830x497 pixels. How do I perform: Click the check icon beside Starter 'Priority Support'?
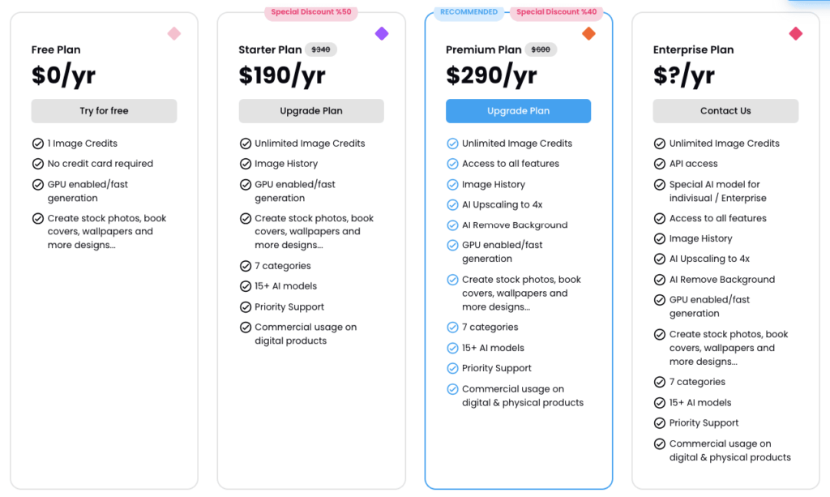(246, 307)
